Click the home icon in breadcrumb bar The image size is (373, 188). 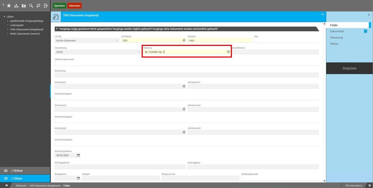(7, 185)
